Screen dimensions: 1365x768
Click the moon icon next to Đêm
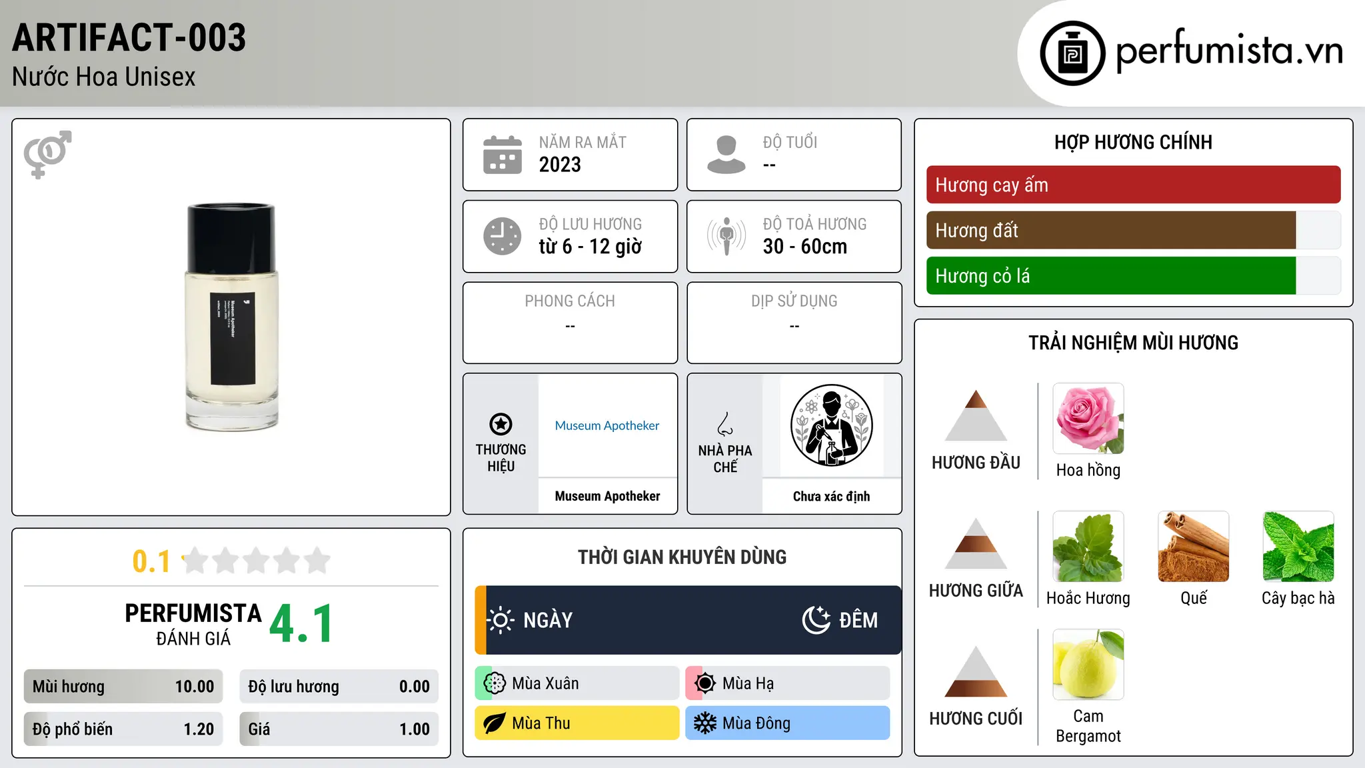pyautogui.click(x=816, y=620)
